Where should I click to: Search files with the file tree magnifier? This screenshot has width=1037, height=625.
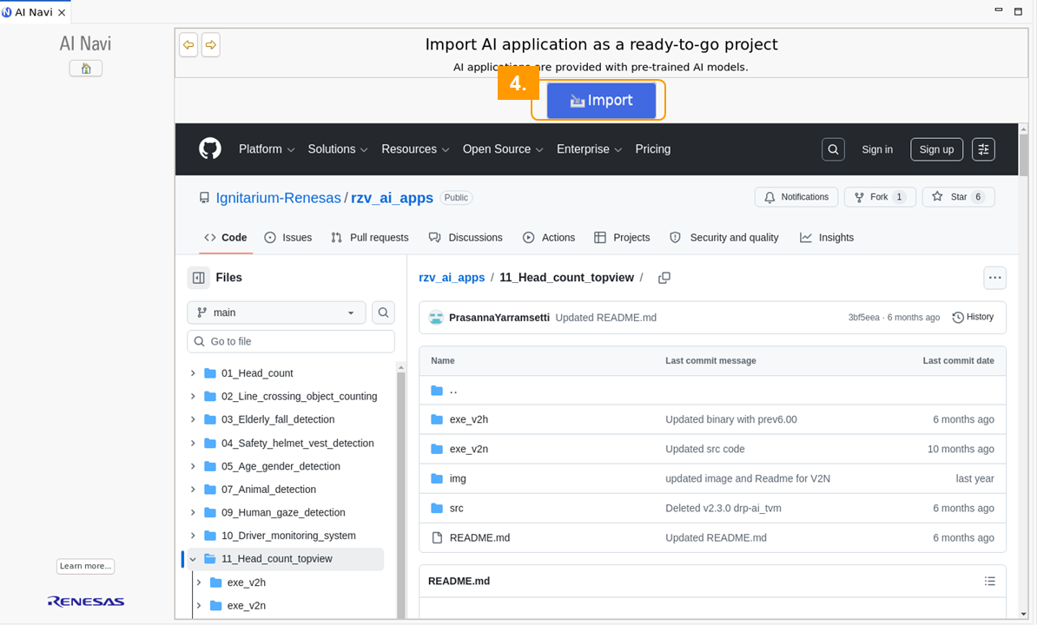pos(384,312)
